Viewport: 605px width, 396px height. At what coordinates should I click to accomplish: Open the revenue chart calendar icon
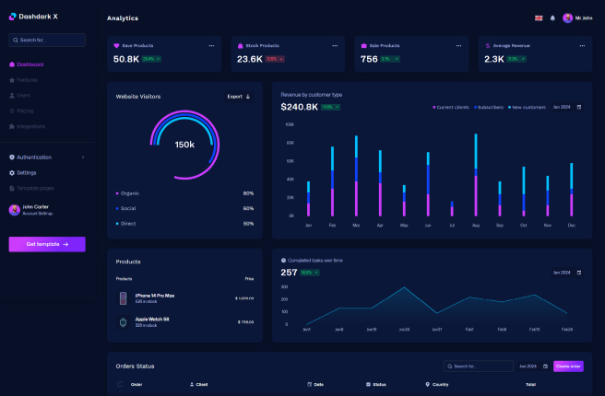pyautogui.click(x=579, y=107)
